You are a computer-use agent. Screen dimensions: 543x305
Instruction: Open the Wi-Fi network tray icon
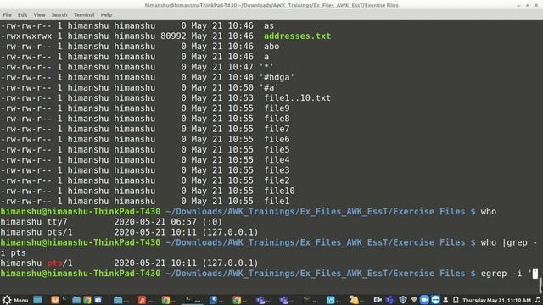tap(414, 300)
